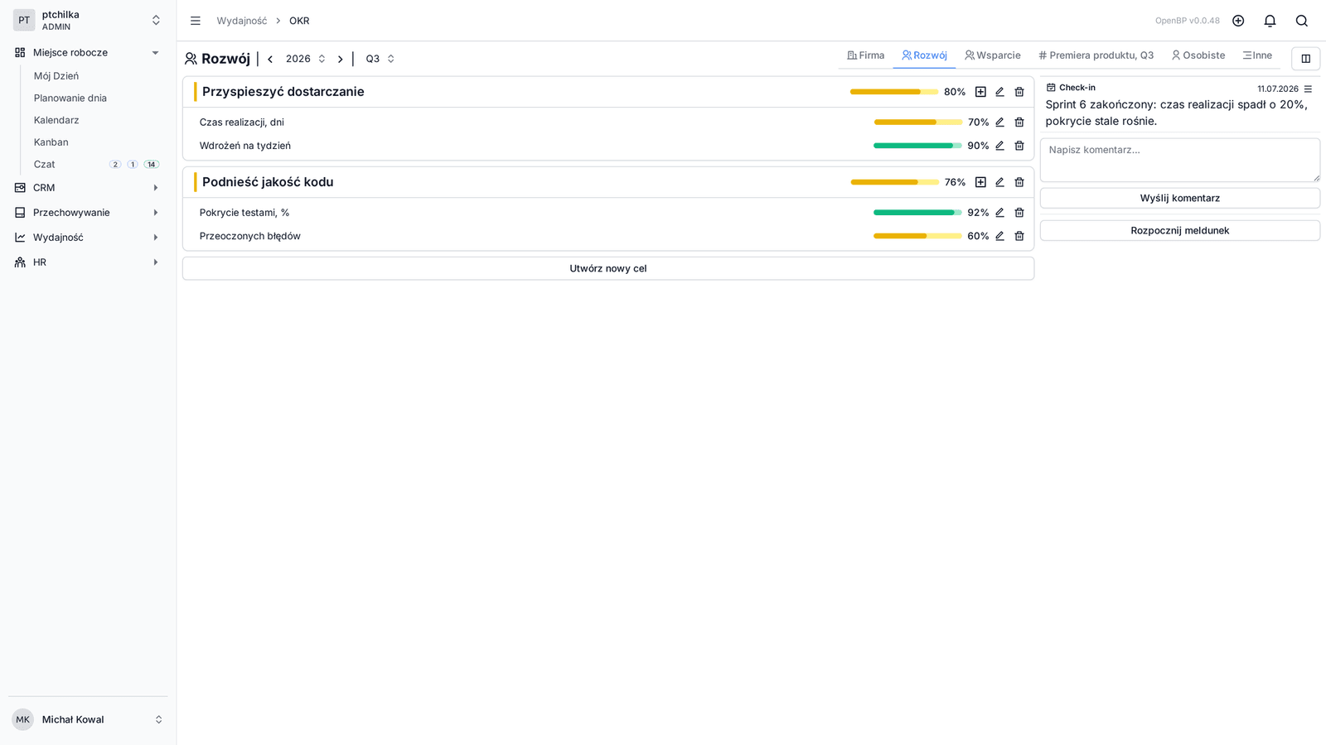The height and width of the screenshot is (745, 1326).
Task: Edit Czas realizacji, dni key result
Action: (x=999, y=122)
